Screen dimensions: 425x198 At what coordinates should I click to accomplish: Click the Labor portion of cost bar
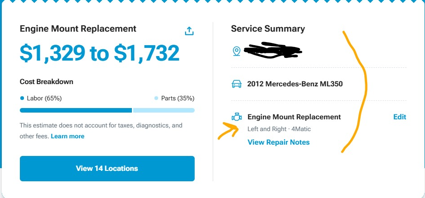[x=75, y=110]
